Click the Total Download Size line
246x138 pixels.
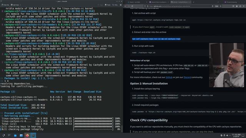(x=23, y=105)
